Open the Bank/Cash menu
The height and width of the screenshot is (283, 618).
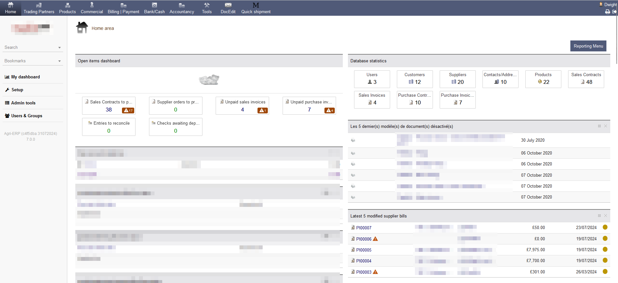[154, 8]
